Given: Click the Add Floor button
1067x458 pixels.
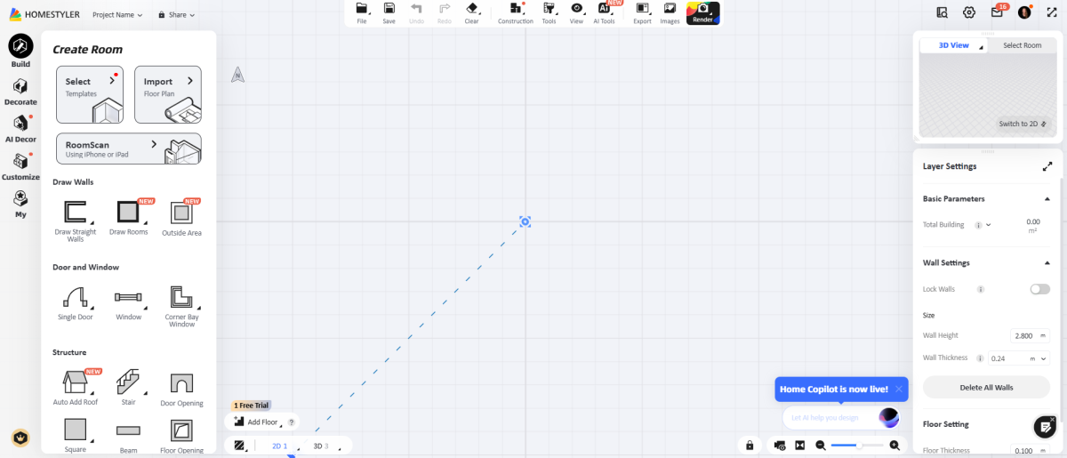Looking at the screenshot, I should (256, 422).
